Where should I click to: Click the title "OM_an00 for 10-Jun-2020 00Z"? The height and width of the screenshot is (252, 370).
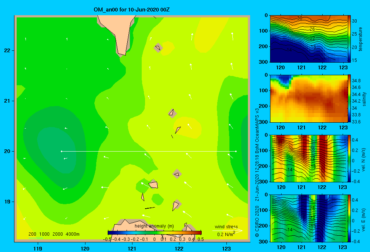coord(132,10)
